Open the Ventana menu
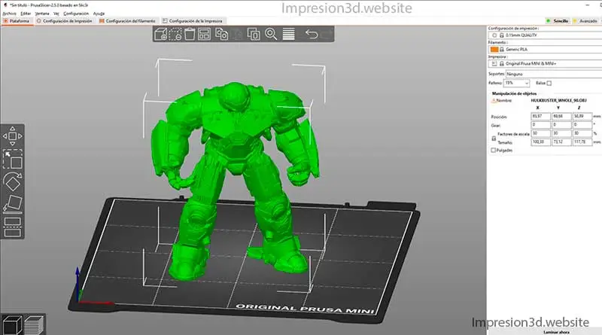Image resolution: width=602 pixels, height=335 pixels. 42,14
